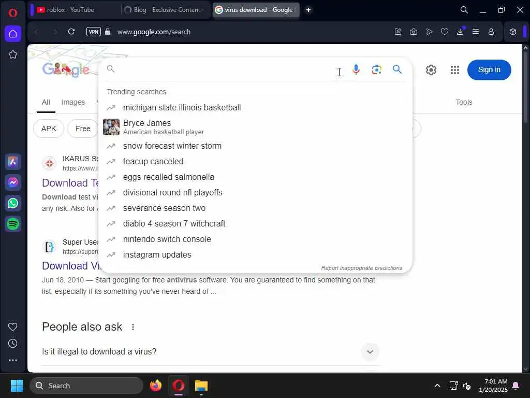Choose divisional round nfl playoffs suggestion

(256, 193)
